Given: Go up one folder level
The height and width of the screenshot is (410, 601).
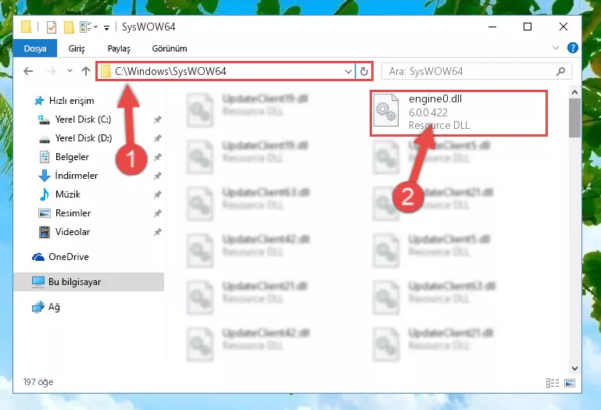Looking at the screenshot, I should click(86, 71).
